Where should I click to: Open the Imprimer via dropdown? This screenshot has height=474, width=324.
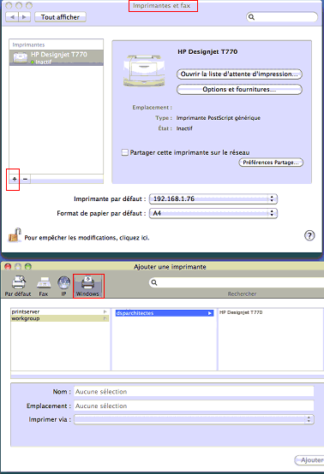[194, 419]
